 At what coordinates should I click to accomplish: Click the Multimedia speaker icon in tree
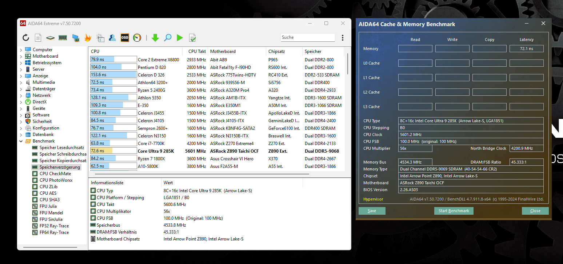click(x=28, y=82)
